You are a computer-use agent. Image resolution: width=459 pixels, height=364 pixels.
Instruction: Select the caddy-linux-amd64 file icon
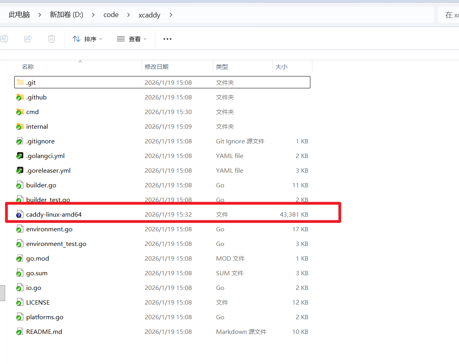pyautogui.click(x=20, y=215)
